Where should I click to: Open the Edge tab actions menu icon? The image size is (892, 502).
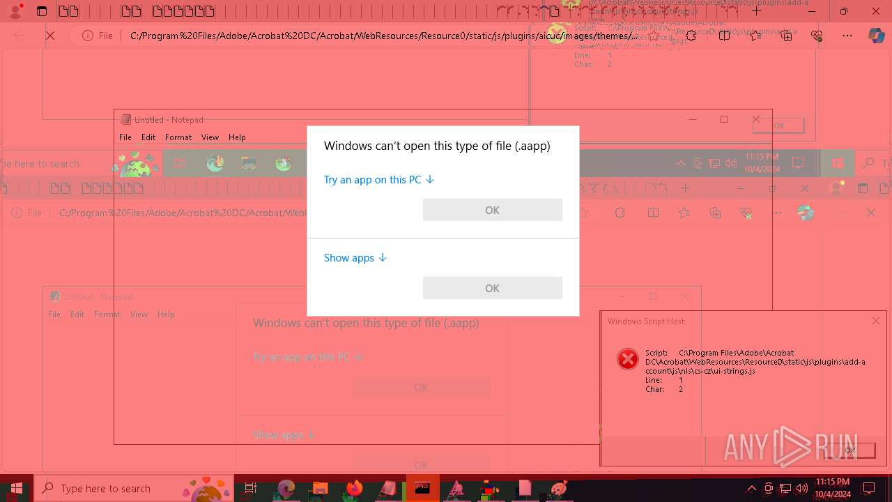pyautogui.click(x=42, y=11)
